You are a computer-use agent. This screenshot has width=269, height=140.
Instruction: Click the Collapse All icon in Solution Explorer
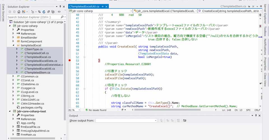[x=48, y=12]
